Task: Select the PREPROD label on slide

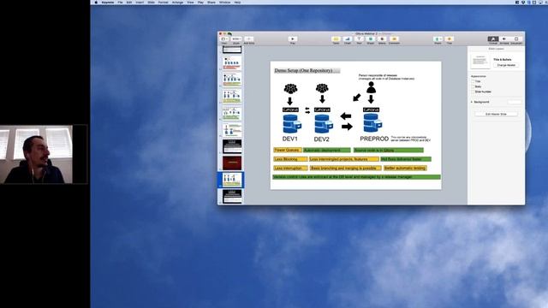Action: point(374,139)
